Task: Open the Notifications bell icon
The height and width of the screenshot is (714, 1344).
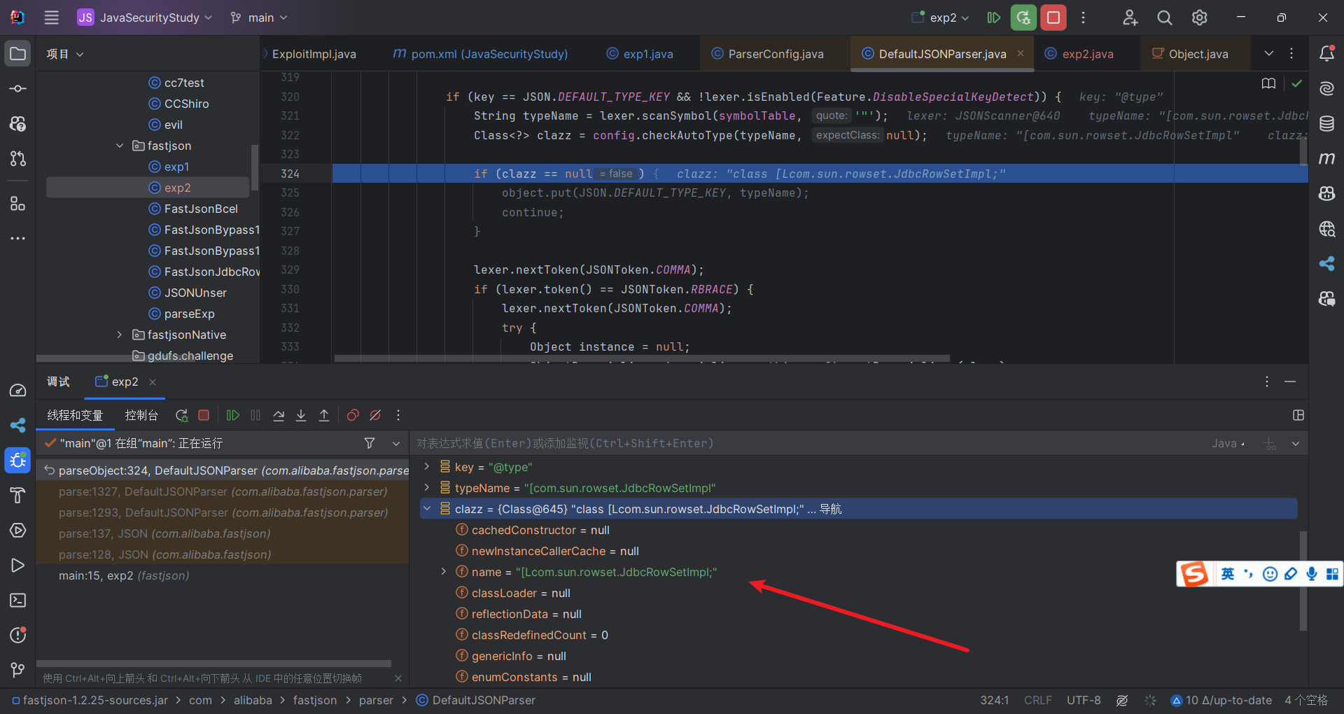Action: 1326,53
